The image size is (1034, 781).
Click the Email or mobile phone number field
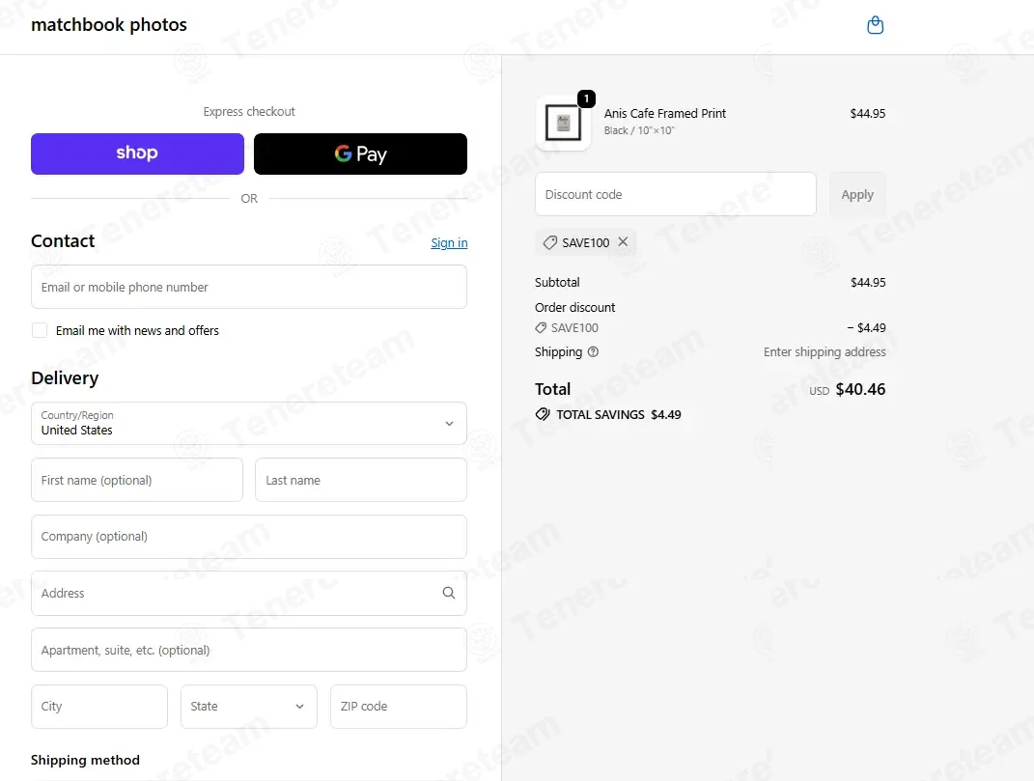[249, 287]
